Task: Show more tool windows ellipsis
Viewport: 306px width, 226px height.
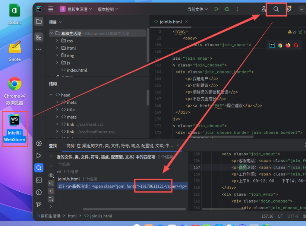Action: tap(39, 49)
